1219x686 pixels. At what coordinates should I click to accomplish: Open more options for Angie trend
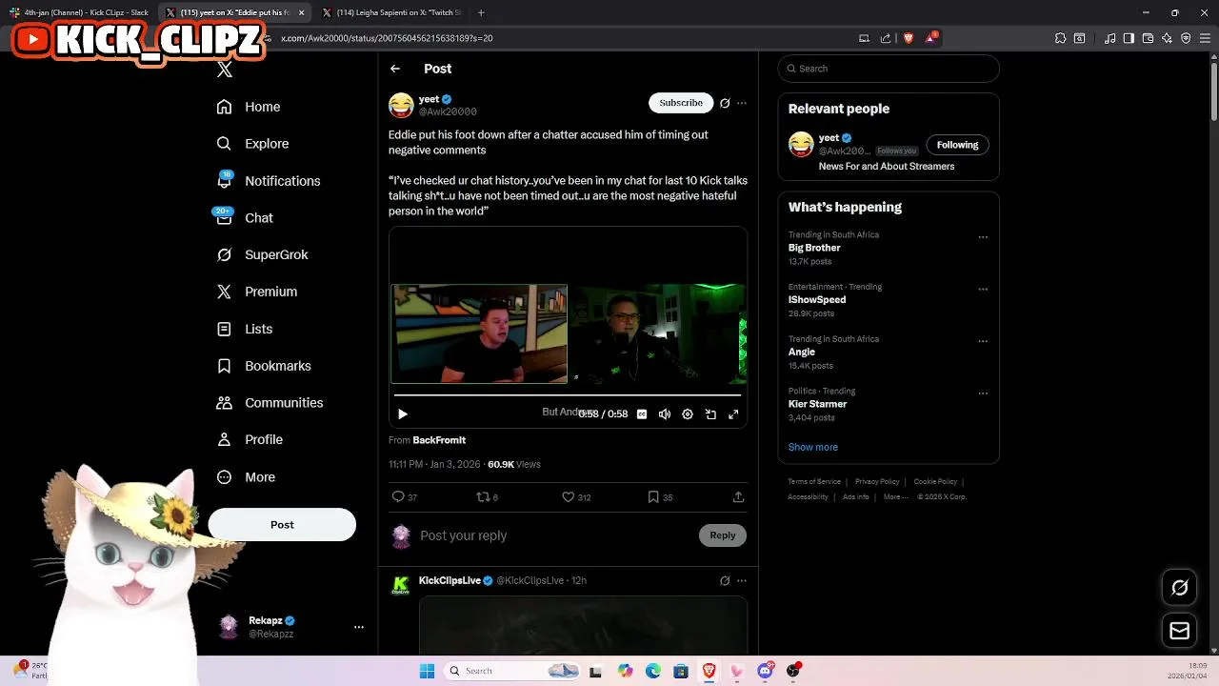(983, 341)
